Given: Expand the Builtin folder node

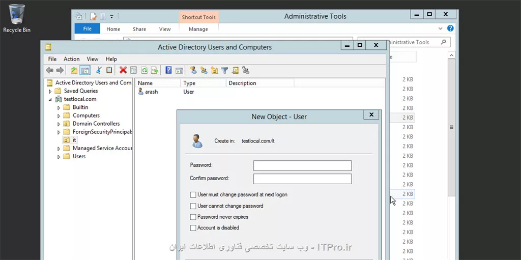Looking at the screenshot, I should coord(59,107).
